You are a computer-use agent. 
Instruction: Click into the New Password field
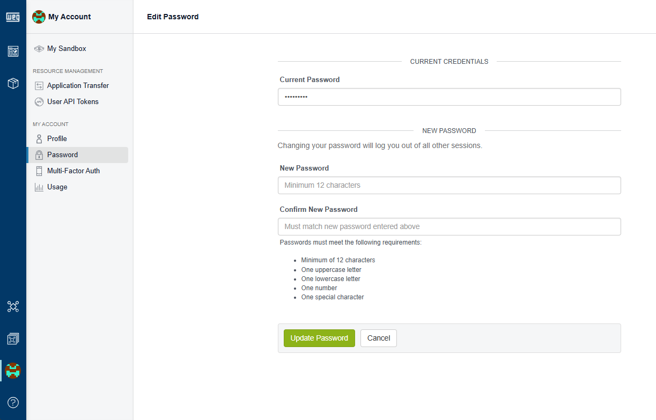(x=449, y=186)
